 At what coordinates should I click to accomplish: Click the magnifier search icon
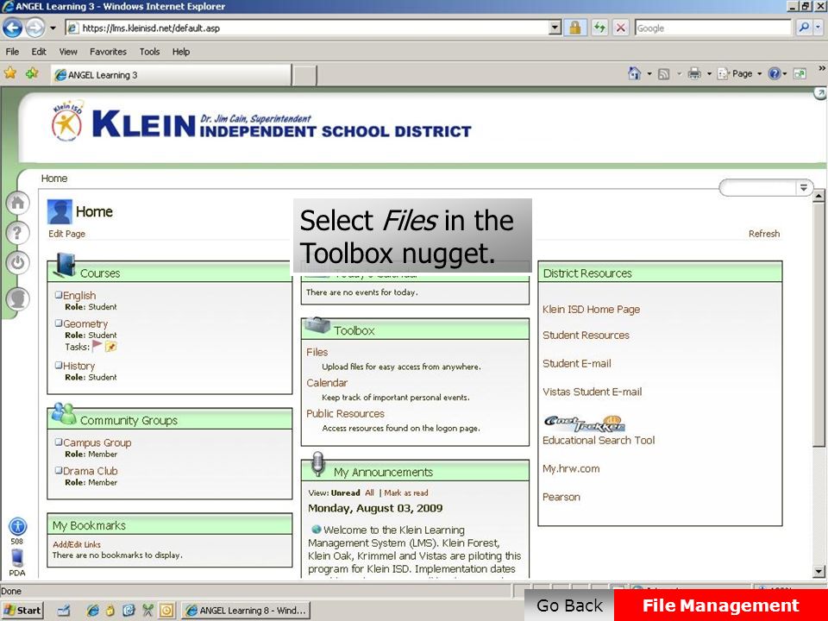[x=804, y=28]
